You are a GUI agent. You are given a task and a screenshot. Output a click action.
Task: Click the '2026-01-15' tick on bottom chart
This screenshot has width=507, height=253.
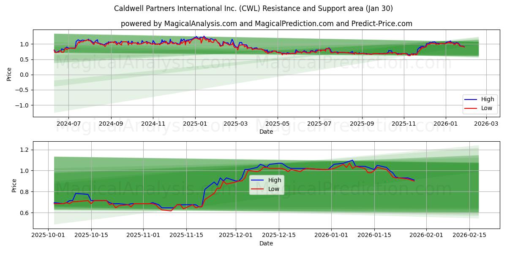point(373,235)
